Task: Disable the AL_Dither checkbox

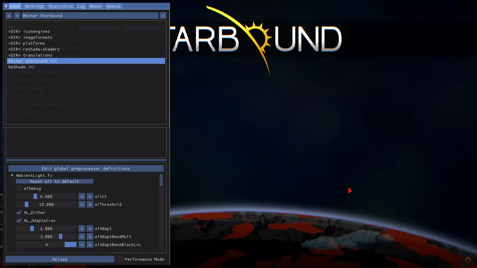Action: (x=19, y=213)
